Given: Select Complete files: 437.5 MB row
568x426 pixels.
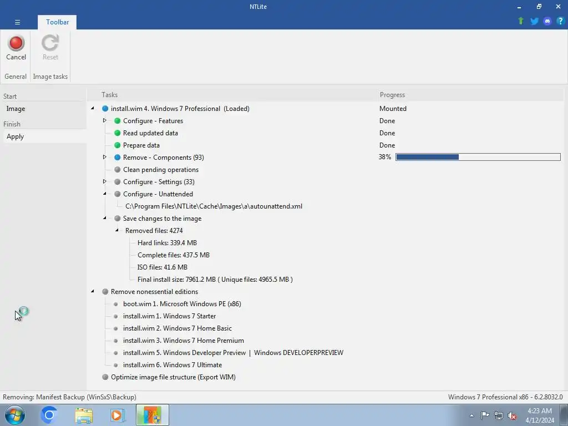Looking at the screenshot, I should pyautogui.click(x=174, y=255).
